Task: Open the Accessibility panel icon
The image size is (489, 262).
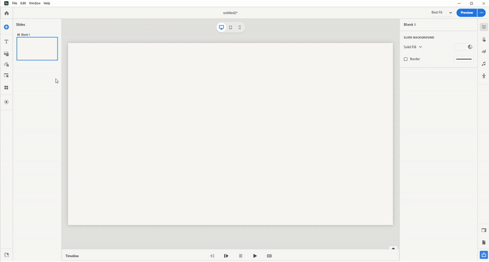Action: [x=483, y=76]
